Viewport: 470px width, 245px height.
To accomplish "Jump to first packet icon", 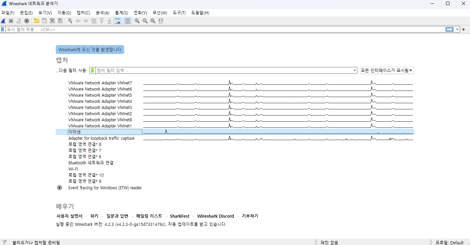I will point(102,21).
